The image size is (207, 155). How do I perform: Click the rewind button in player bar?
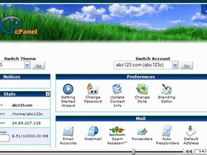point(188,152)
